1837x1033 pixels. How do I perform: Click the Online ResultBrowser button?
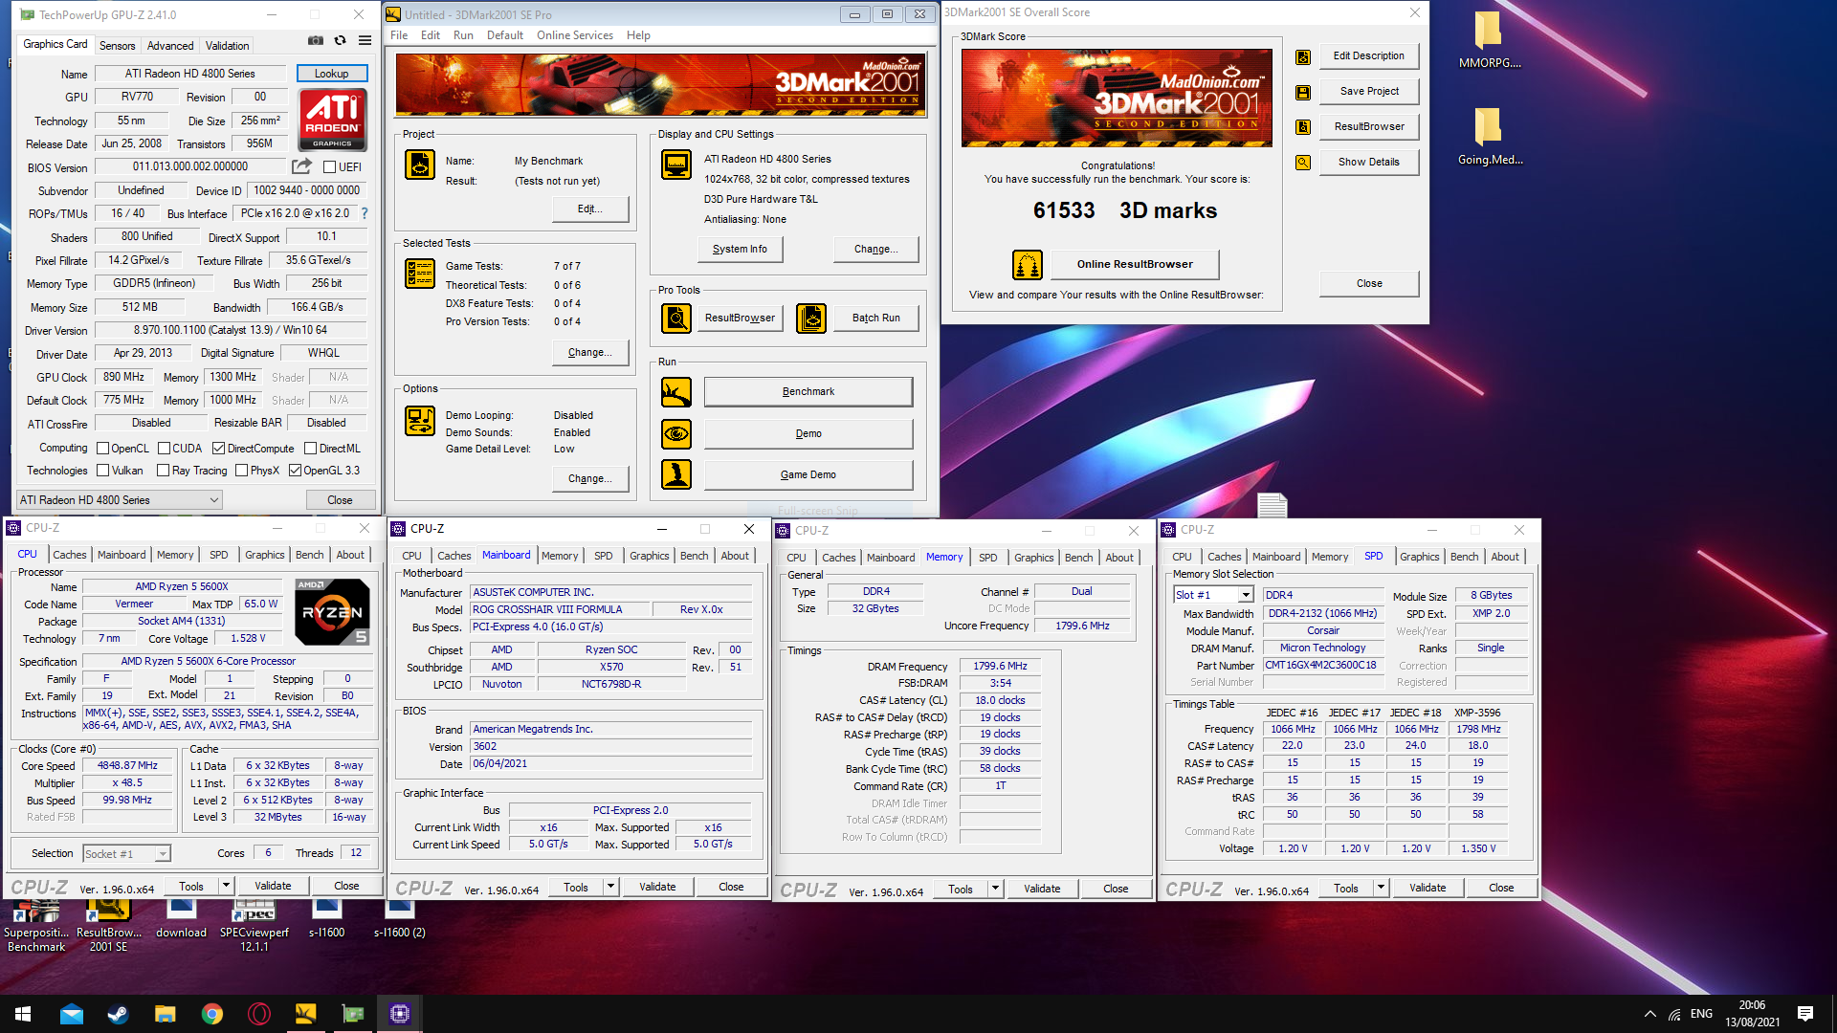coord(1135,265)
